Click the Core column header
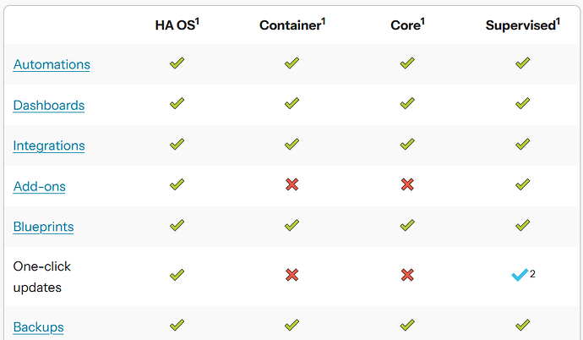This screenshot has height=340, width=583. (x=407, y=25)
